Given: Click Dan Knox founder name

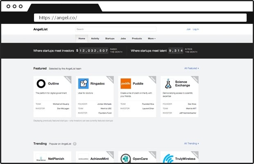Looking at the screenshot, I should click(x=192, y=104).
